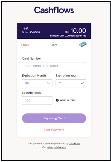Viewport: 111px width, 162px height.
Task: Click the info icon beside What is this
Action: 57,100
